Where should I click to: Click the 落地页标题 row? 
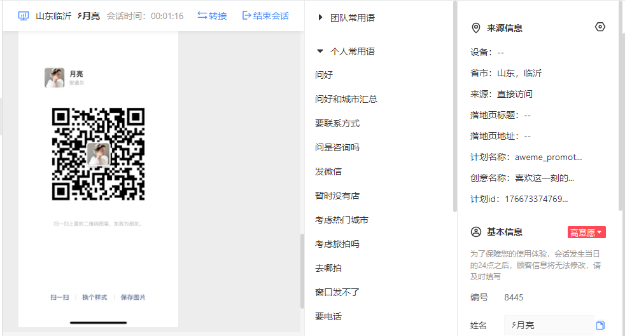[x=500, y=116]
